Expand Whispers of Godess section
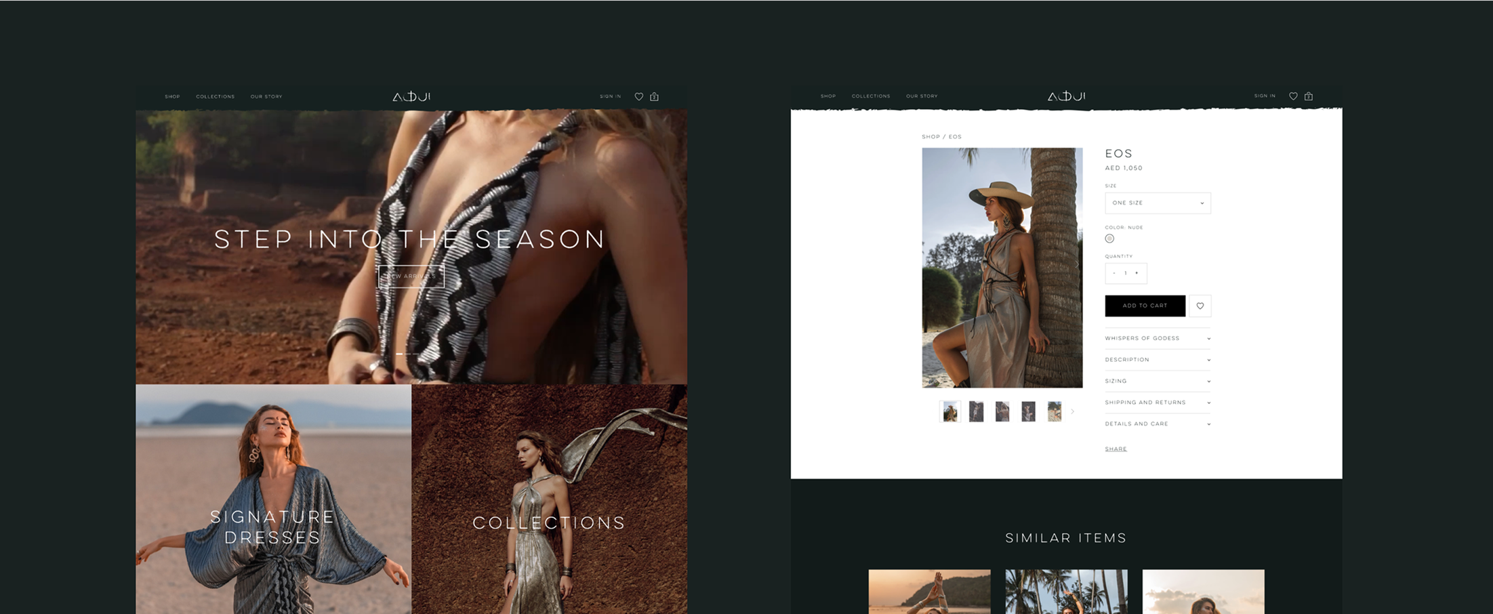Screen dimensions: 1493x614 [1158, 338]
